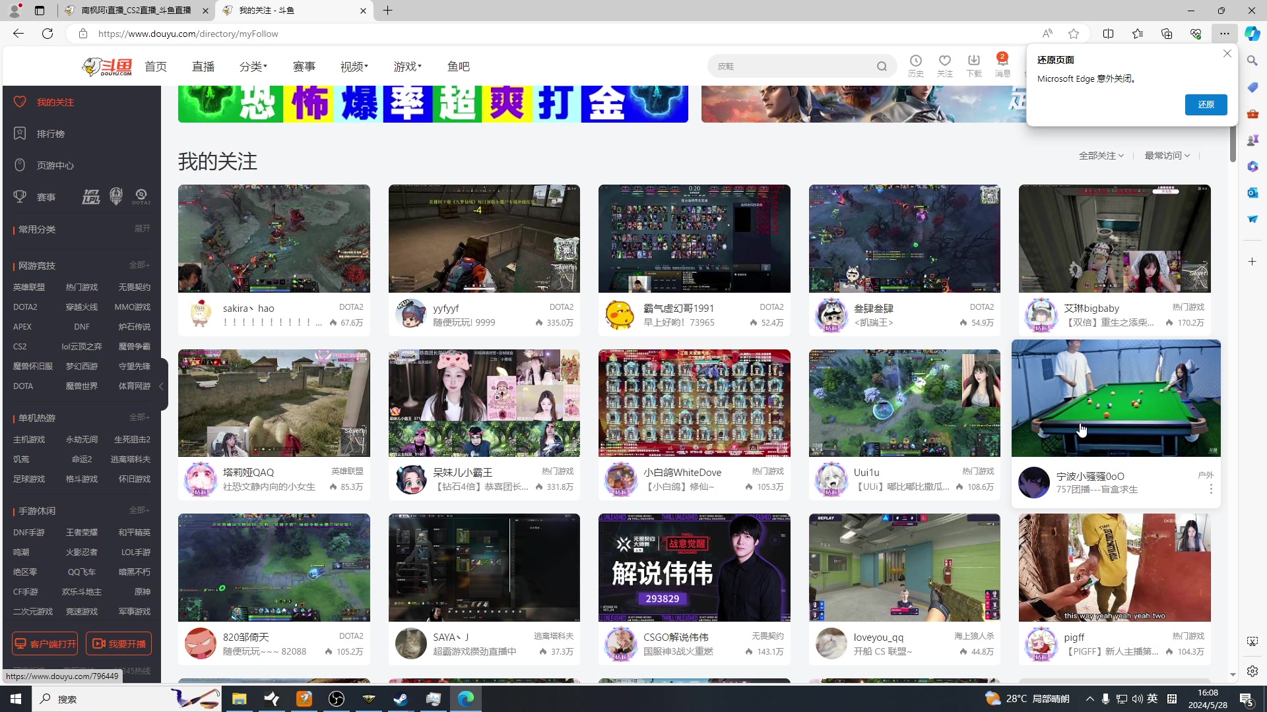Go to 赛事 in top navigation
Screen dimensions: 1267x712
click(x=304, y=67)
